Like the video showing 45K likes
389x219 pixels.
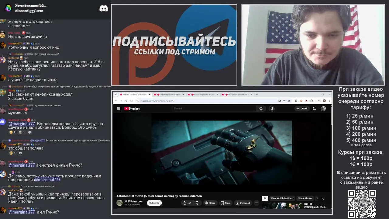(x=187, y=203)
